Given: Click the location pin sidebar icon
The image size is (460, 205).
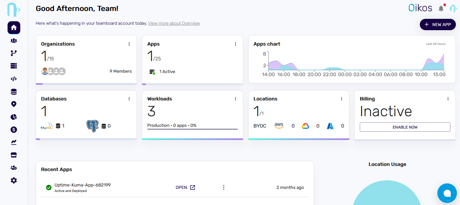Looking at the screenshot, I should click(14, 104).
